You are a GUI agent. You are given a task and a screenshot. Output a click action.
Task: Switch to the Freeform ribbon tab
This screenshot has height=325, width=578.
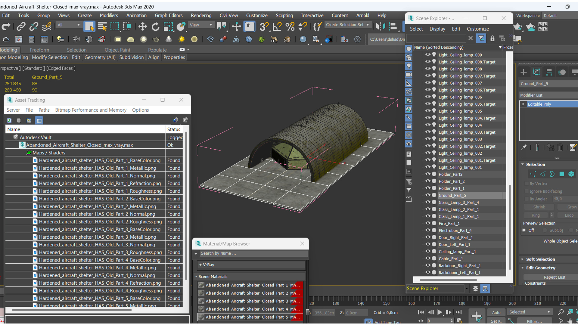point(39,50)
